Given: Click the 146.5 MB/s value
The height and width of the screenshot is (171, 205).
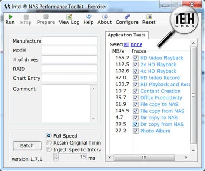Looking at the screenshot, I should (x=122, y=111).
